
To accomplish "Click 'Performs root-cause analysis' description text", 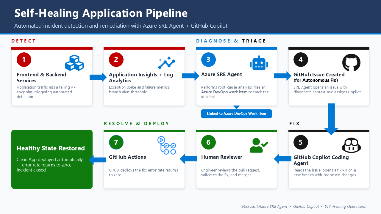I will [x=235, y=92].
